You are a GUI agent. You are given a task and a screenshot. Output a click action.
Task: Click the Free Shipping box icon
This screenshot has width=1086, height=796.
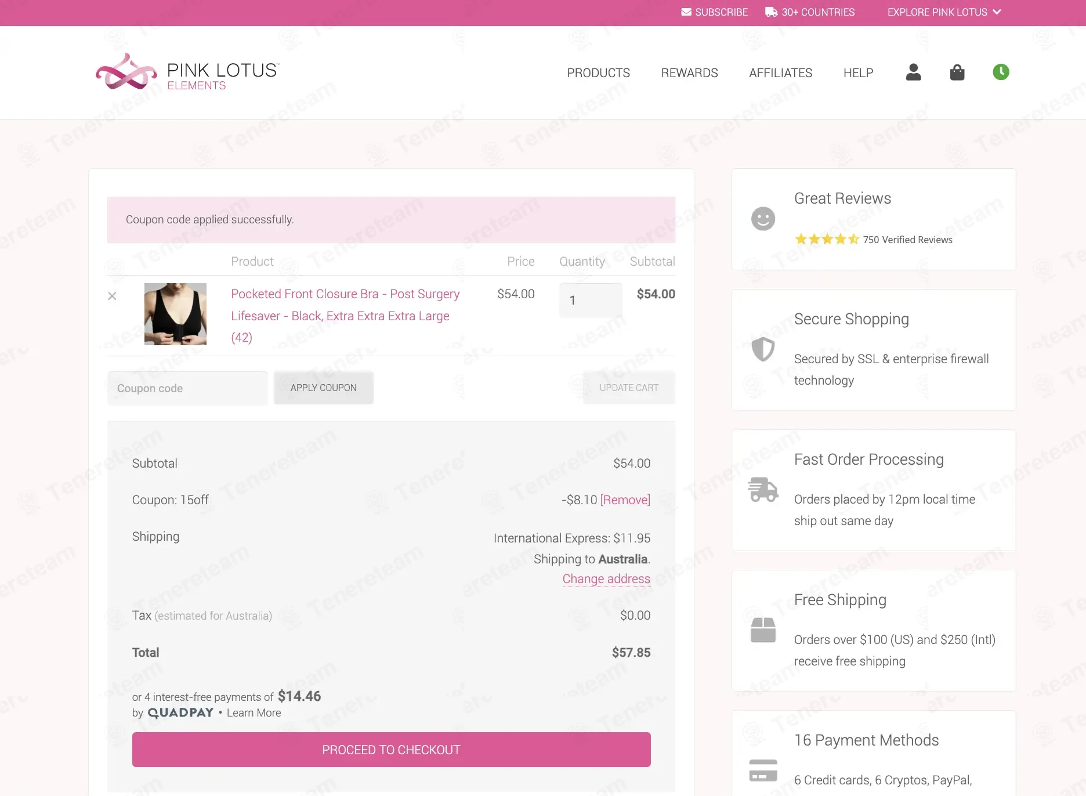tap(763, 630)
